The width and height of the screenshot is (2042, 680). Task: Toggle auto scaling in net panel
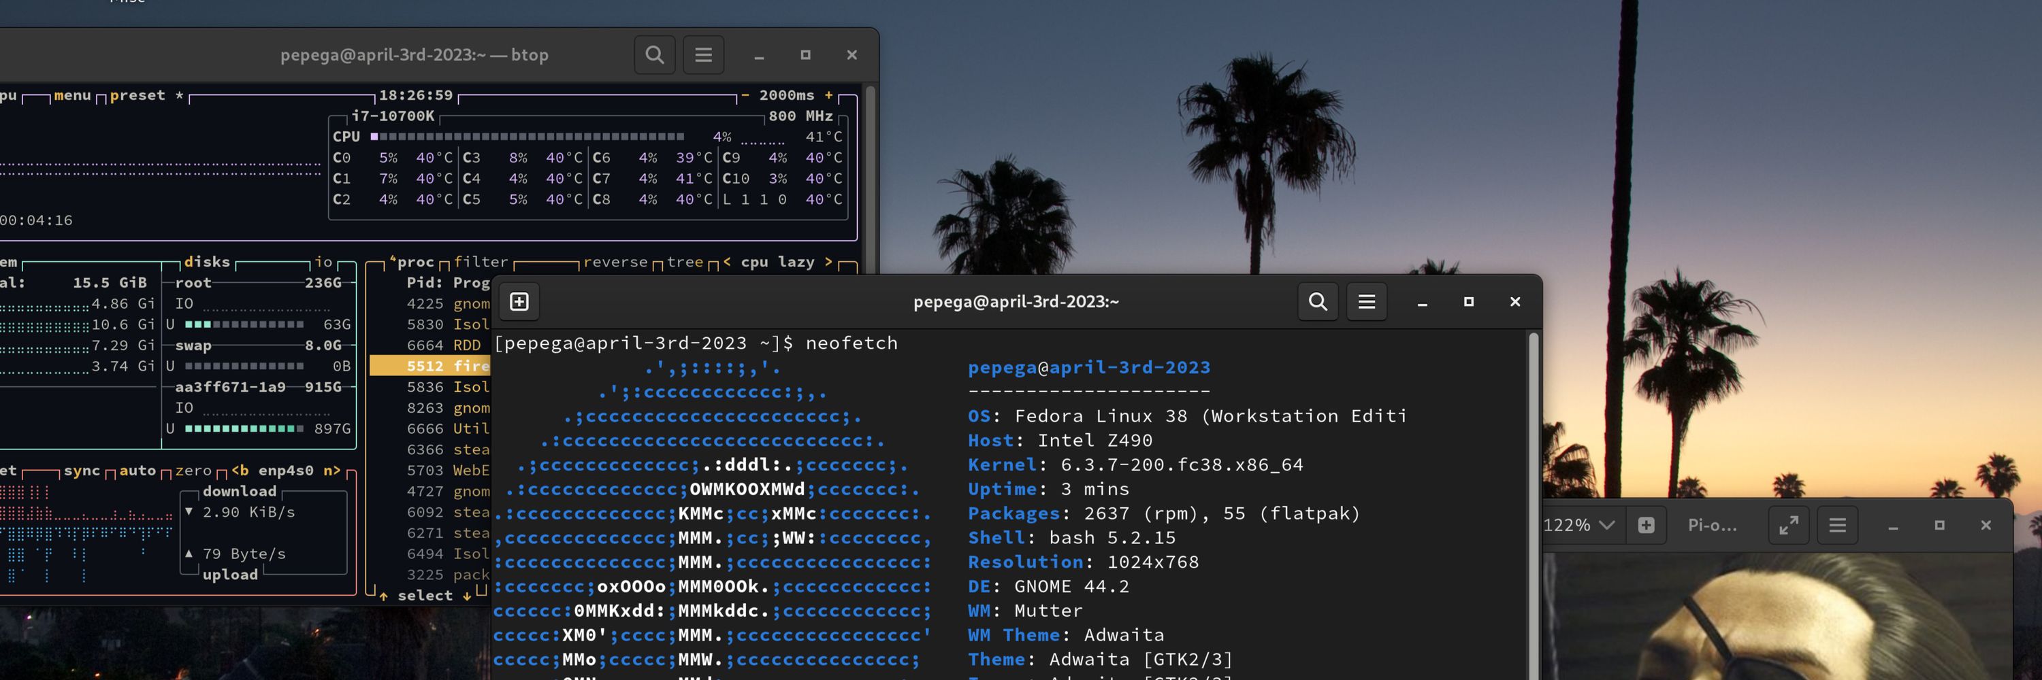click(137, 471)
